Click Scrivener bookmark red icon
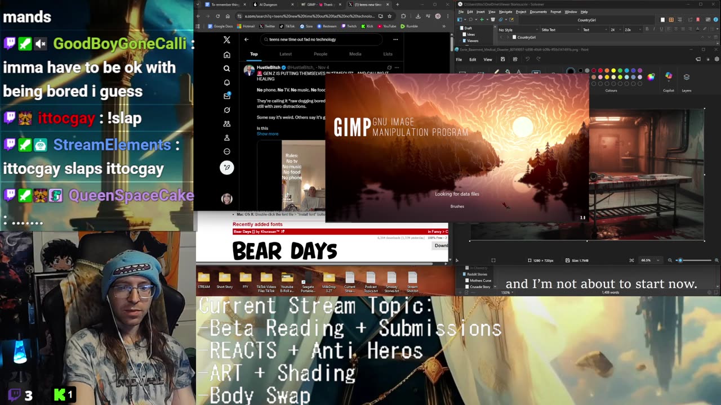The image size is (721, 405). tap(697, 20)
